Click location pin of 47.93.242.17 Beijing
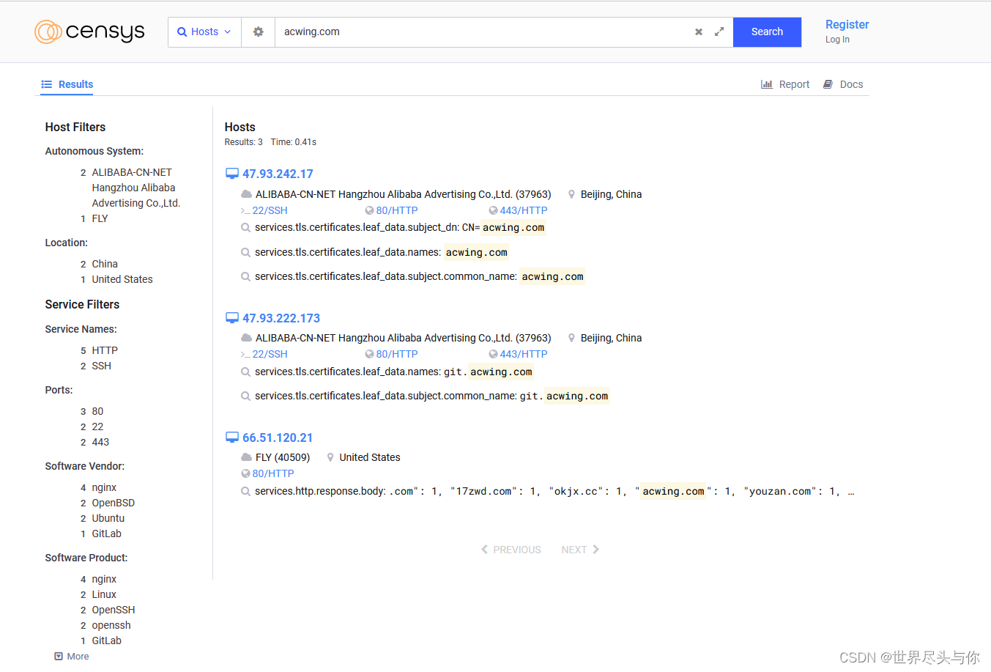Screen dimensions: 991x672 (x=572, y=194)
